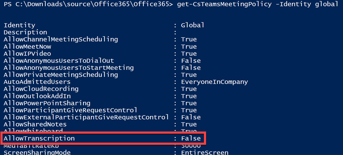The width and height of the screenshot is (343, 155).
Task: Click the AllowAnonymousUsersToStartMeeting property name
Action: coord(69,68)
